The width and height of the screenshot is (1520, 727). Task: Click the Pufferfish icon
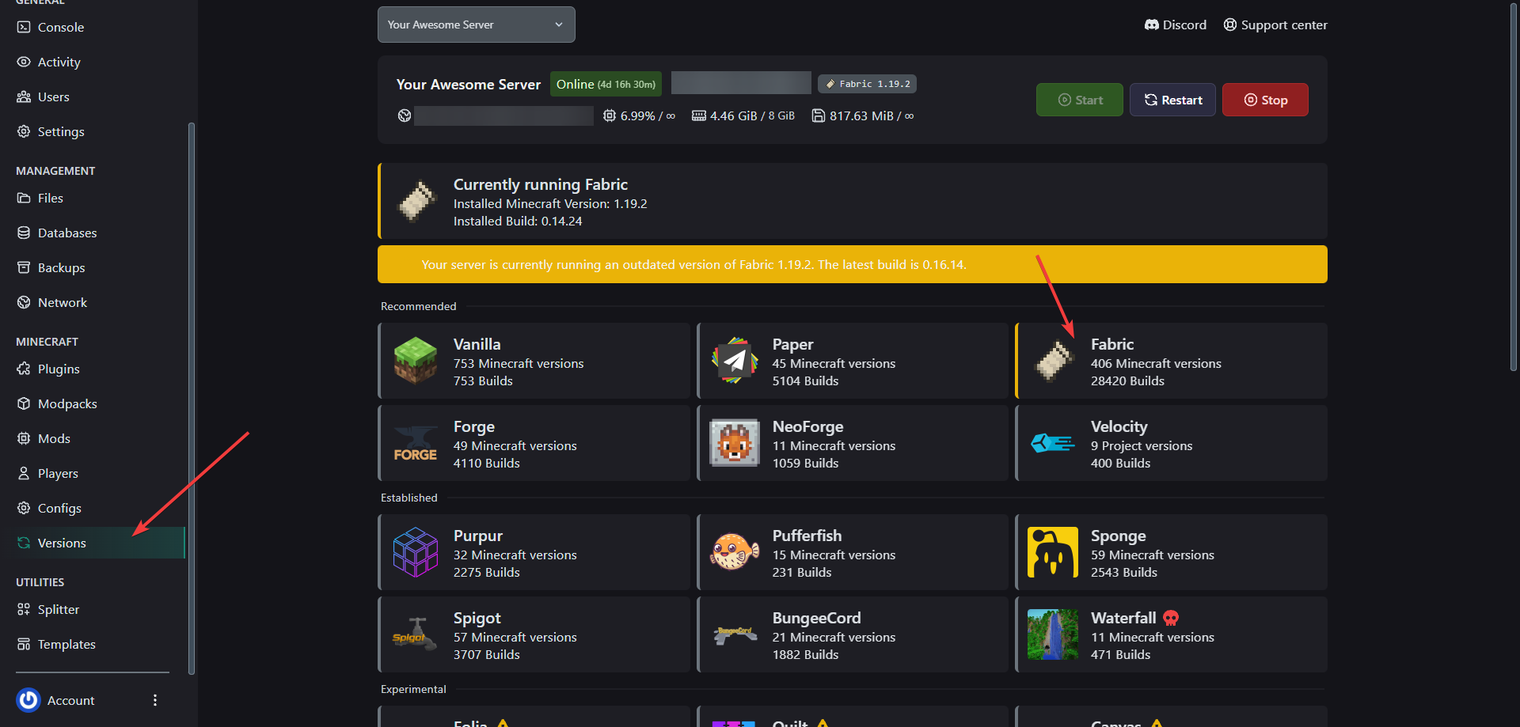point(735,552)
